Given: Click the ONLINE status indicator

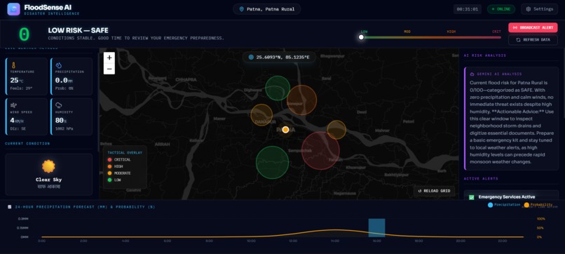Looking at the screenshot, I should pos(501,9).
